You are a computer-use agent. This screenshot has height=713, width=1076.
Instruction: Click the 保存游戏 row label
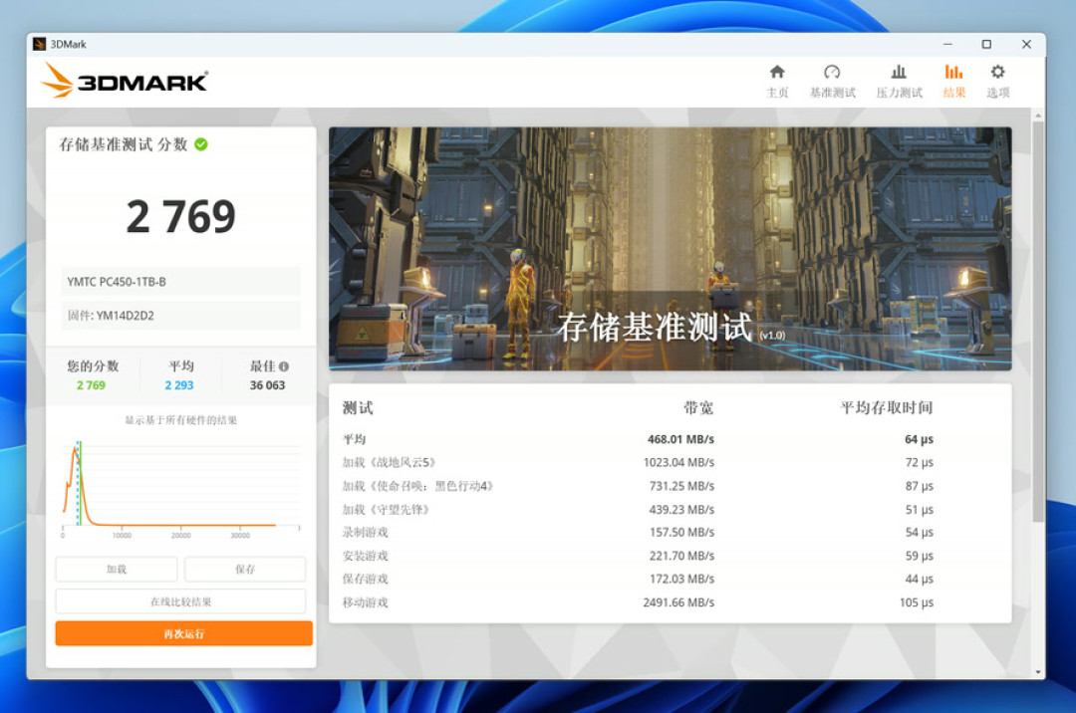[x=365, y=579]
